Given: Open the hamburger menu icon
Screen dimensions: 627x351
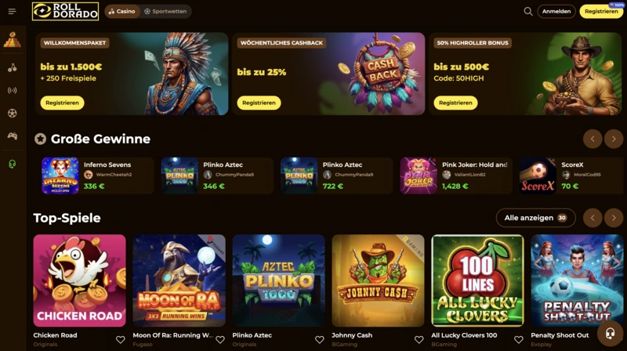Looking at the screenshot, I should (12, 12).
